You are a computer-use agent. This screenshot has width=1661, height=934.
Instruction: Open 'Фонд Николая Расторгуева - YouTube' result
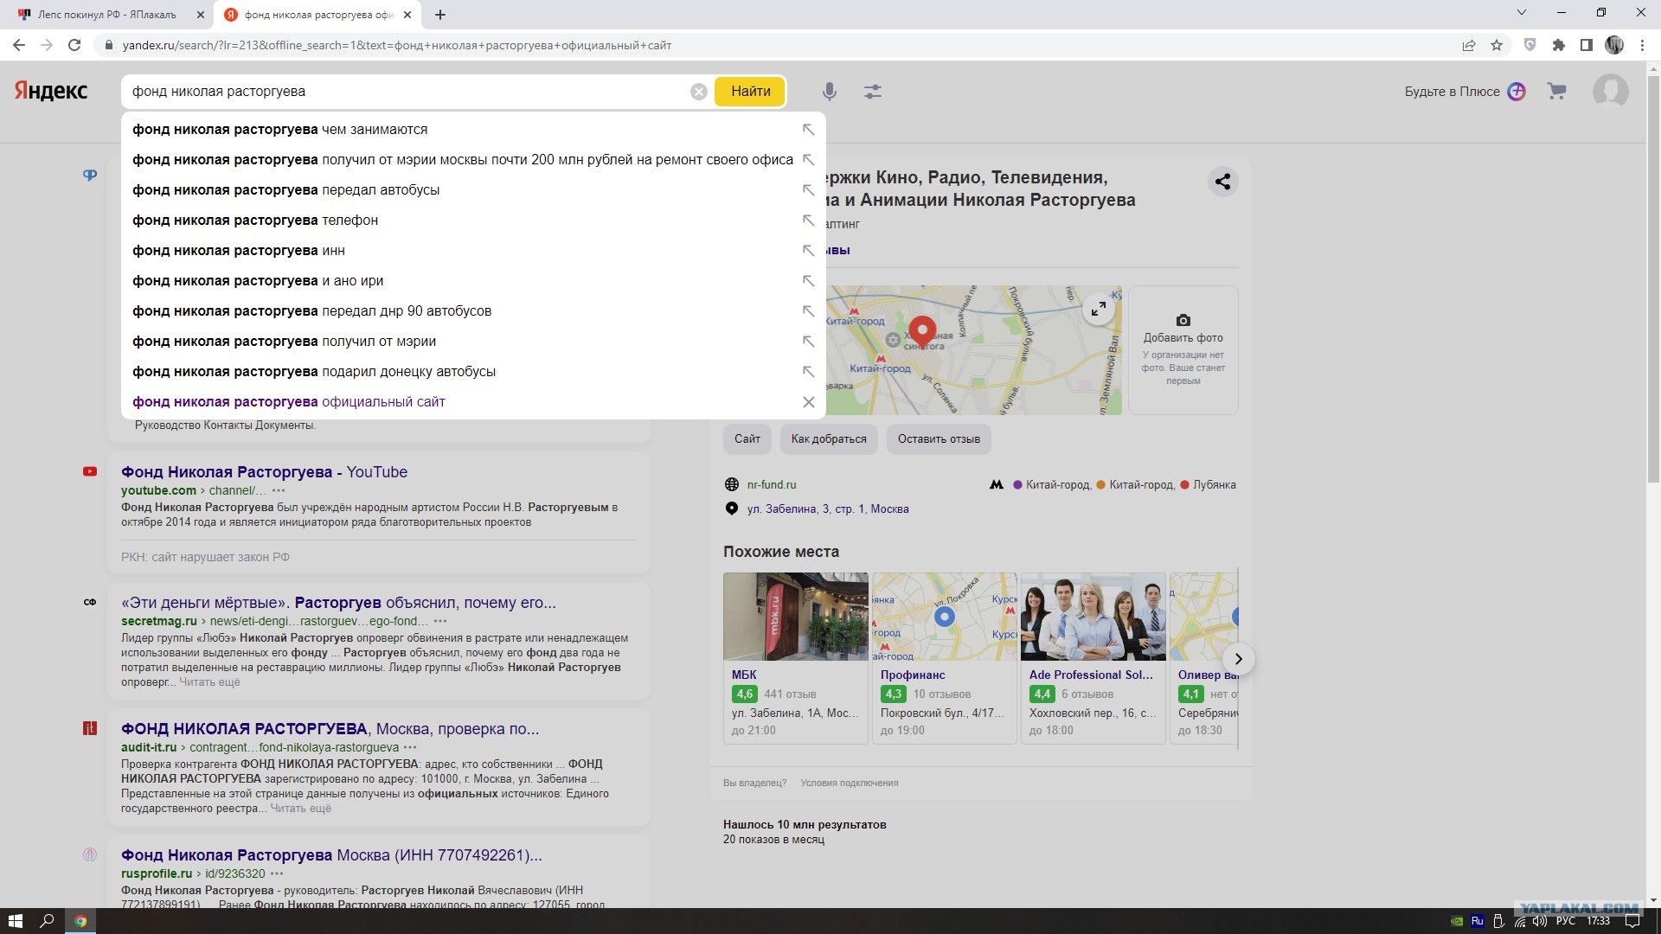click(x=264, y=472)
